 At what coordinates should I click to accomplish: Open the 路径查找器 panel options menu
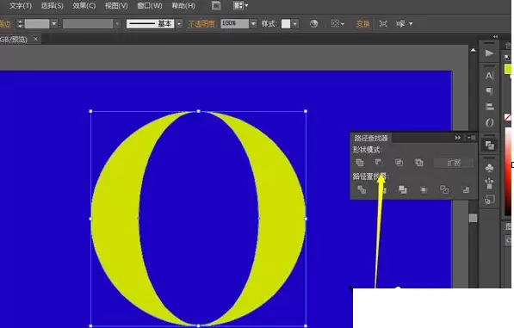pyautogui.click(x=471, y=138)
